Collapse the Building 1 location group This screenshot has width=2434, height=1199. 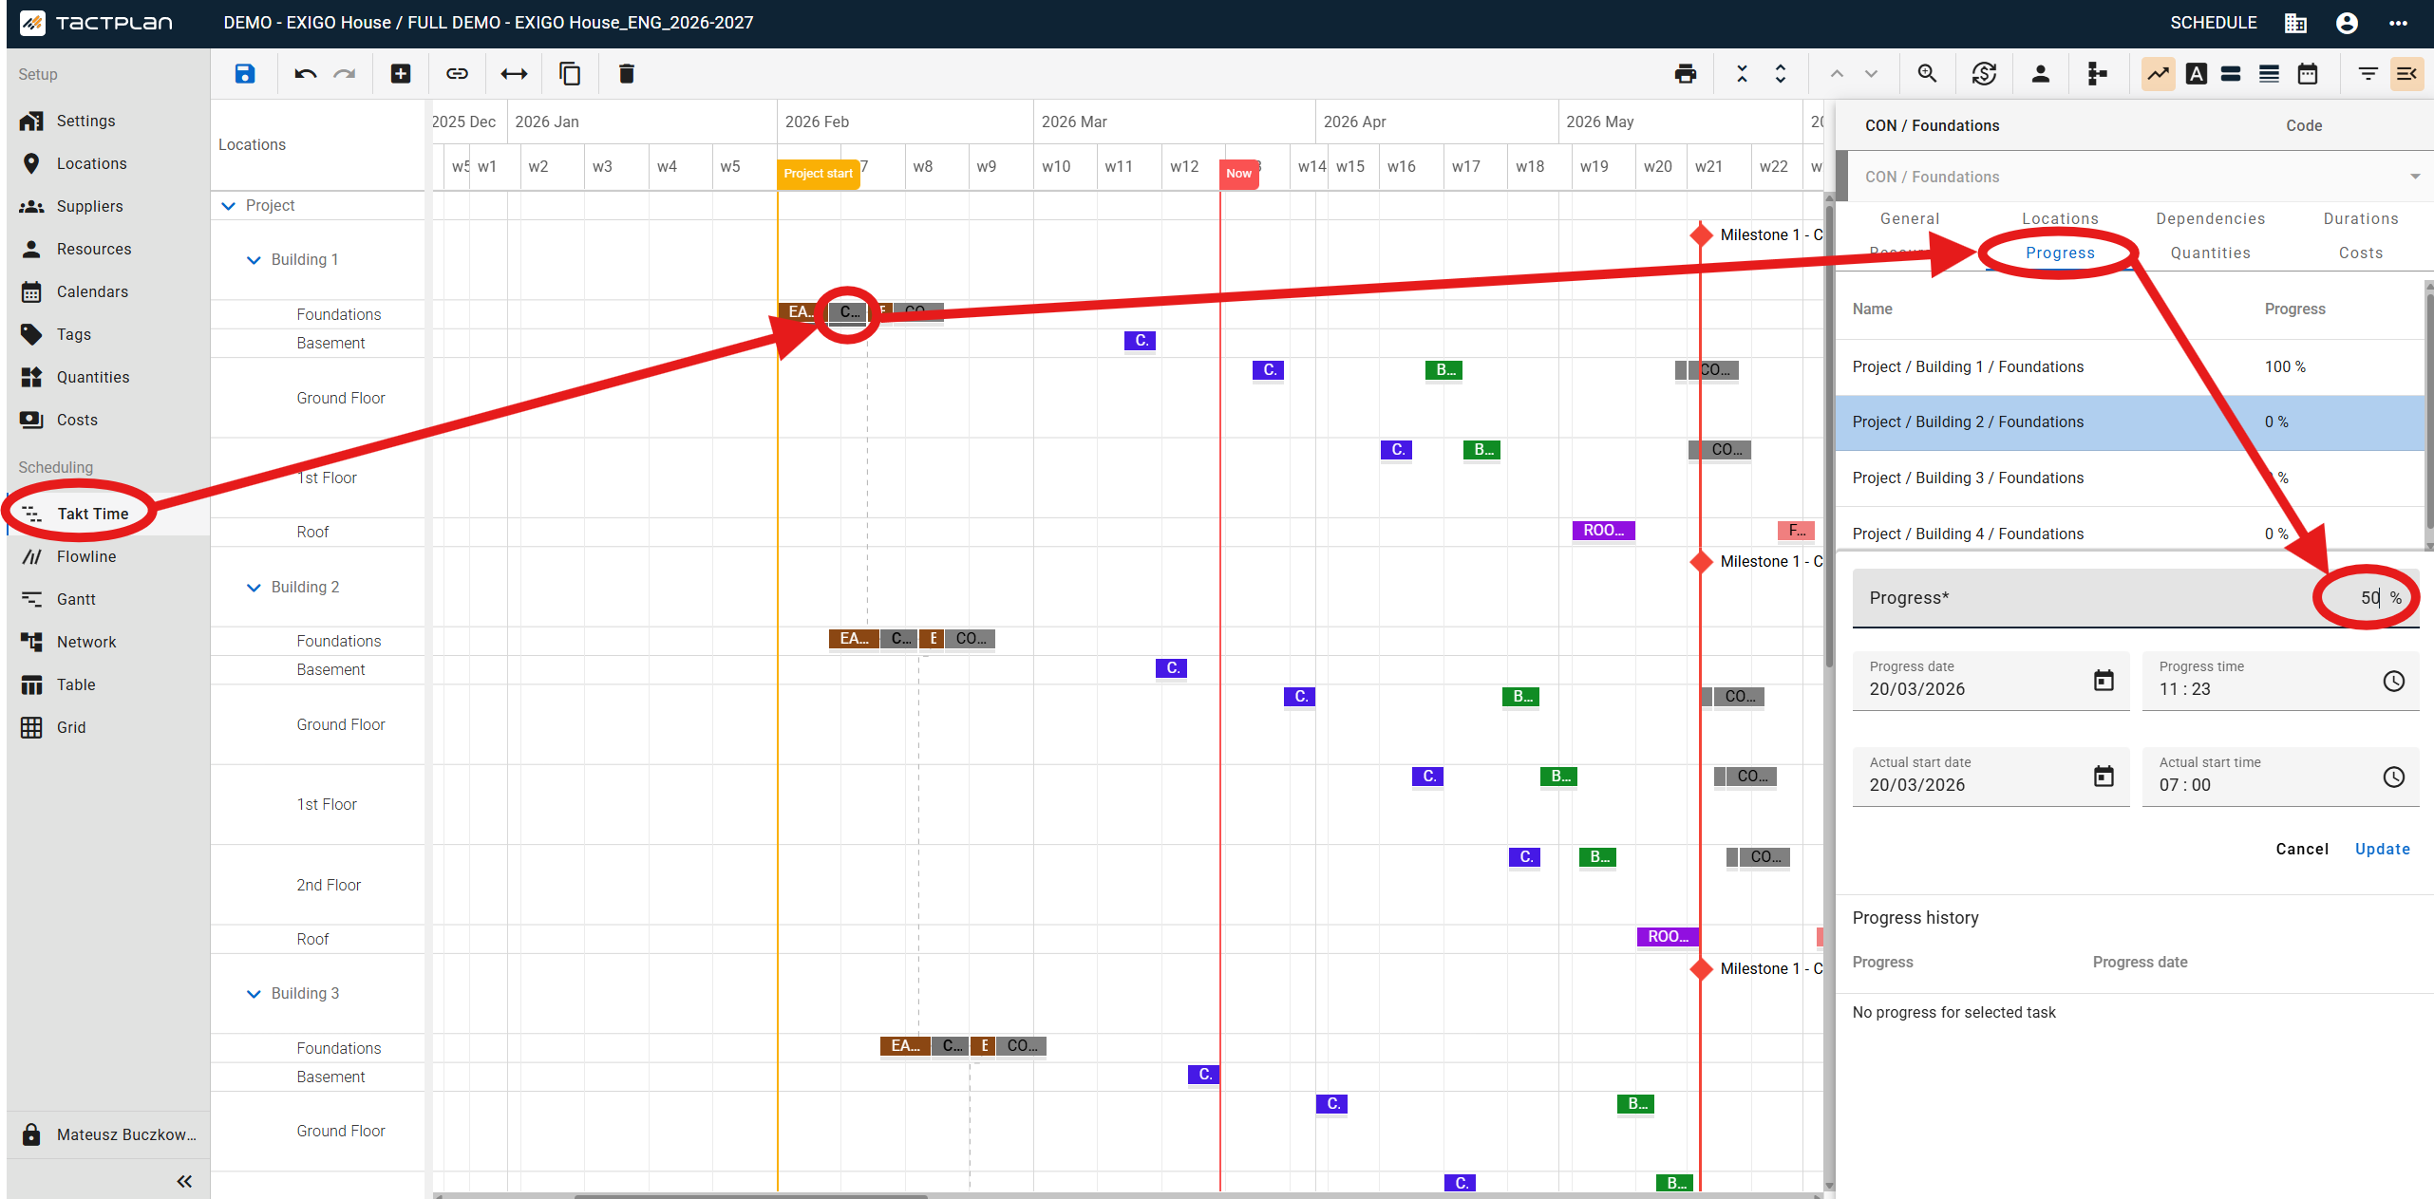[254, 260]
